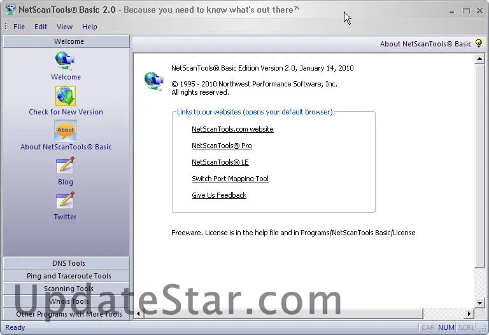Click the Twitter label
This screenshot has height=335, width=489.
(x=65, y=217)
